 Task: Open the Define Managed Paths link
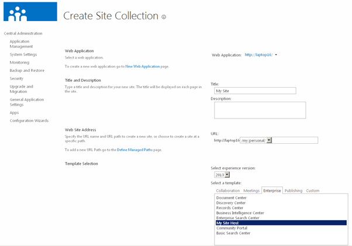pyautogui.click(x=134, y=150)
